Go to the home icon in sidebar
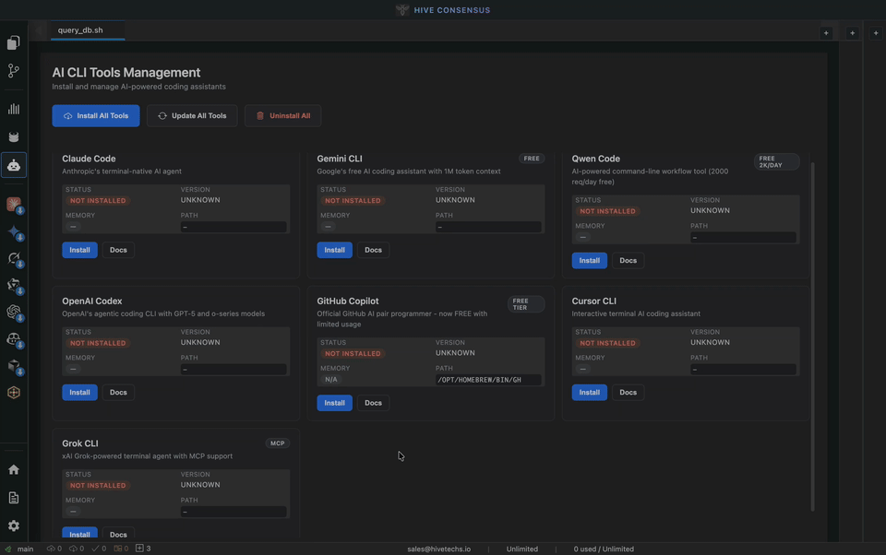This screenshot has height=555, width=886. pyautogui.click(x=14, y=469)
